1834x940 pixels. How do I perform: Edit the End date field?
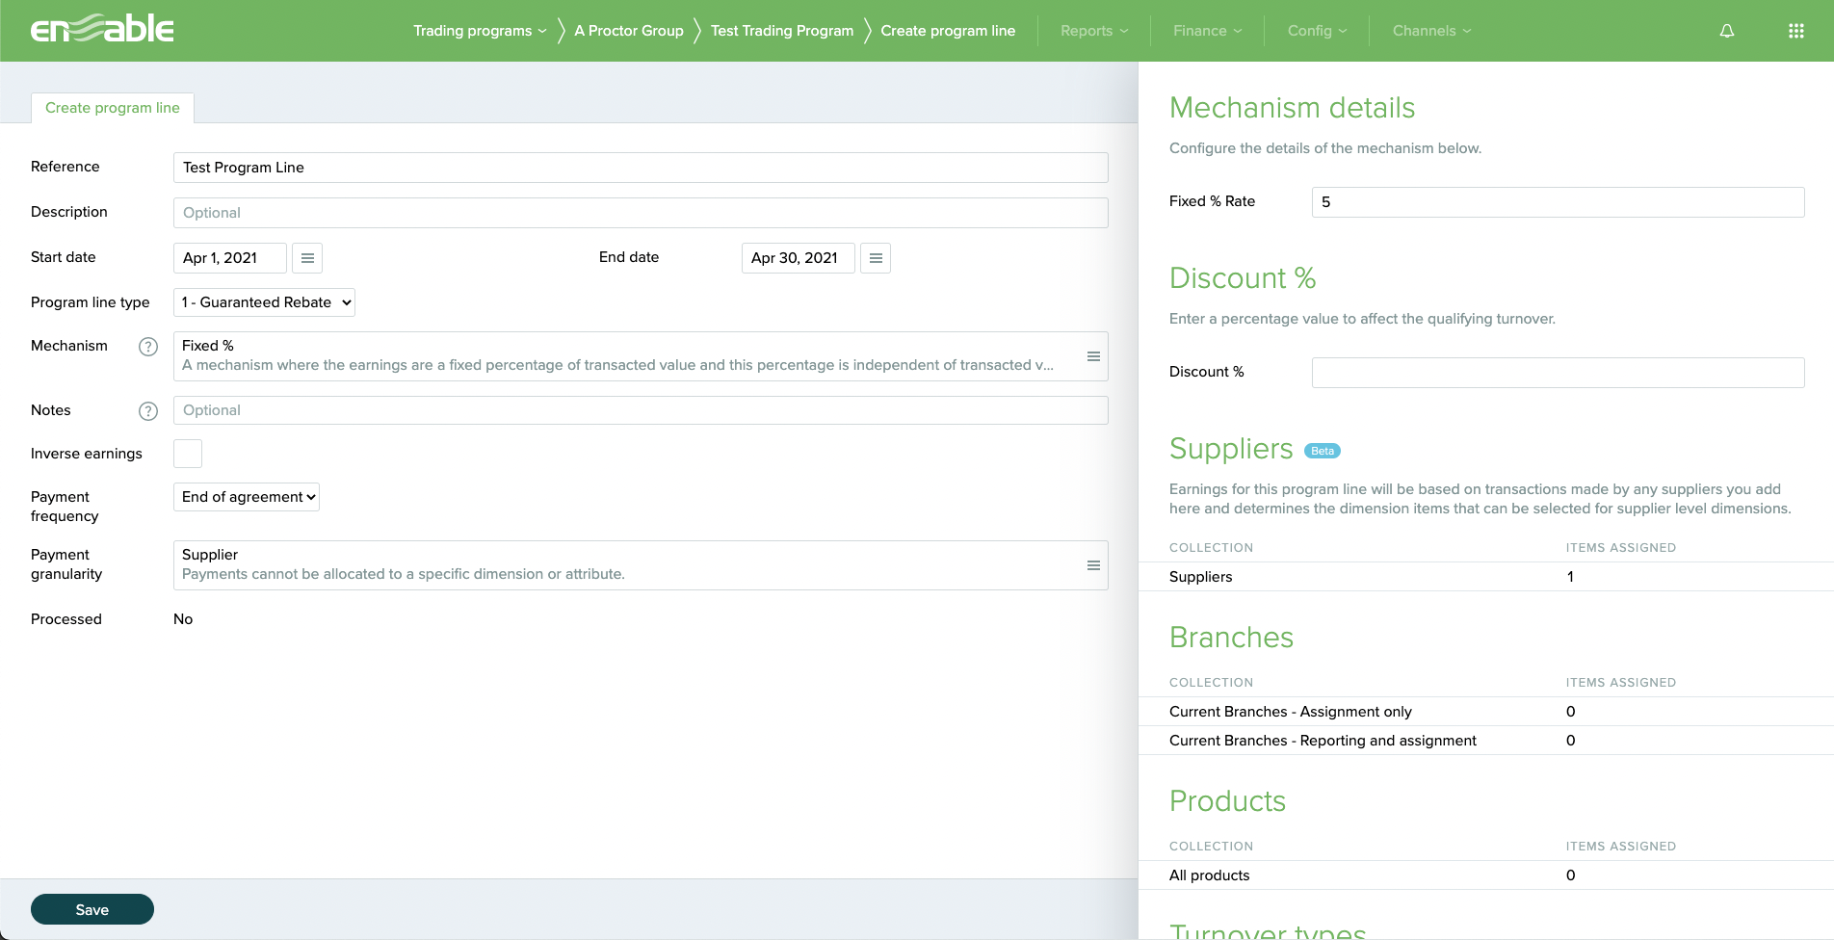799,258
